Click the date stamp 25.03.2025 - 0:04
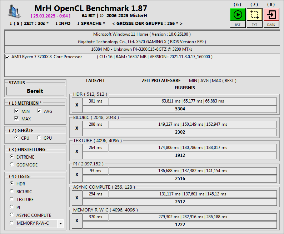Viewport: 284px width, 234px height. coord(50,16)
